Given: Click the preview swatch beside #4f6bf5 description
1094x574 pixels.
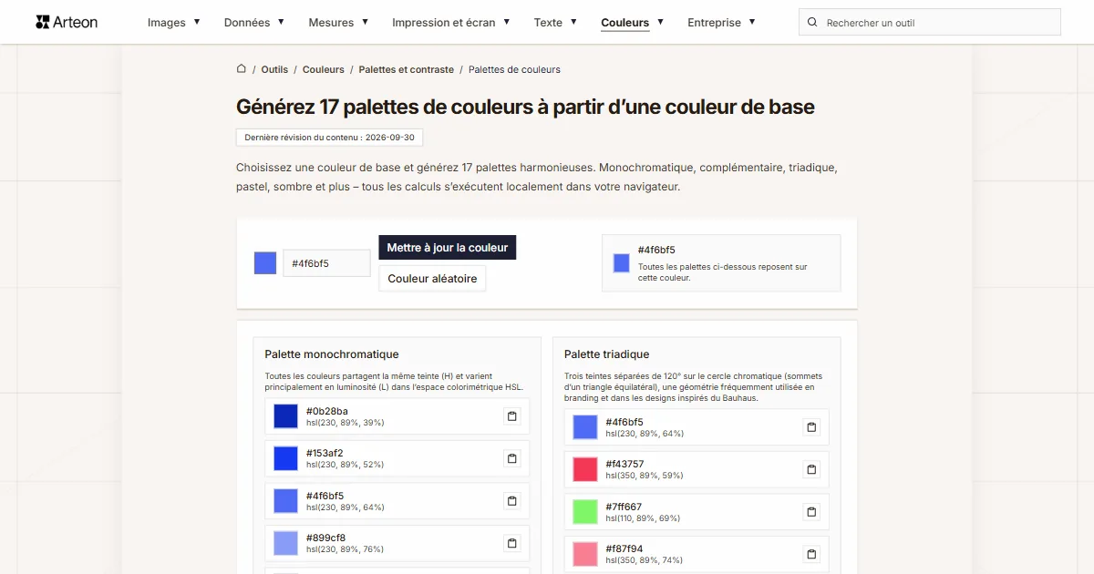Looking at the screenshot, I should click(622, 262).
